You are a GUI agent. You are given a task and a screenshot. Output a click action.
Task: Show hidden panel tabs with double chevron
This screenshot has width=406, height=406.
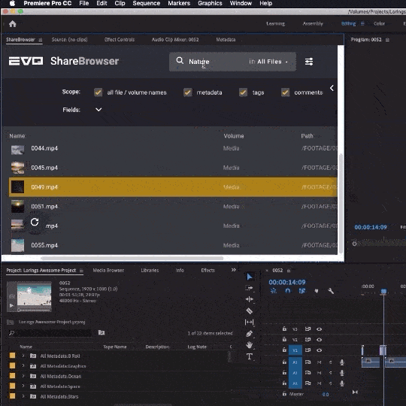pyautogui.click(x=233, y=270)
